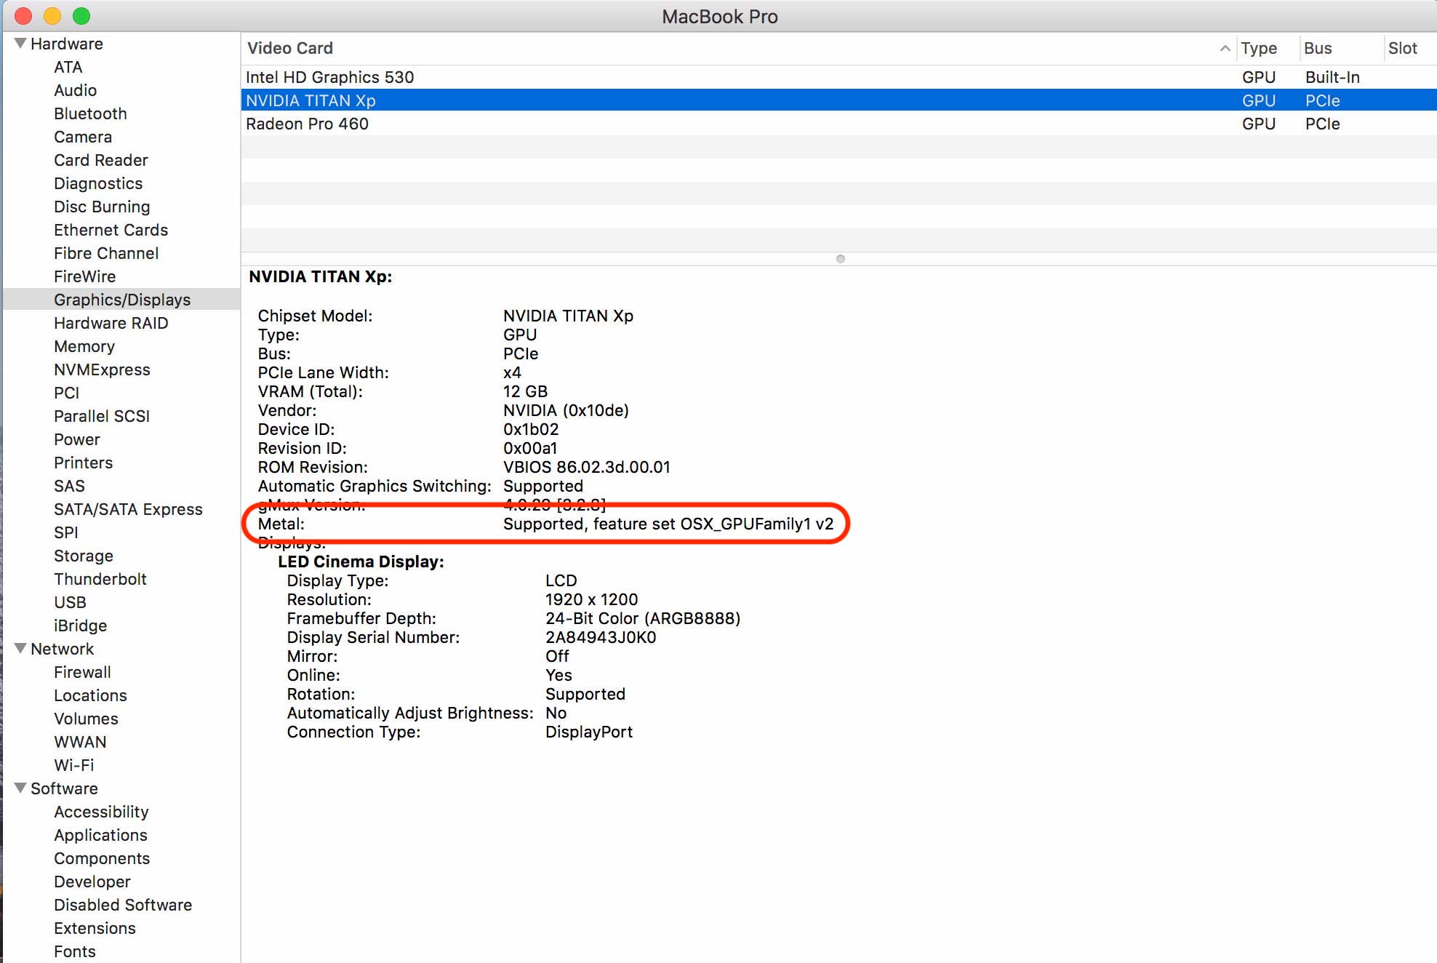Open Disc Burning in the sidebar
This screenshot has width=1437, height=963.
coord(102,207)
